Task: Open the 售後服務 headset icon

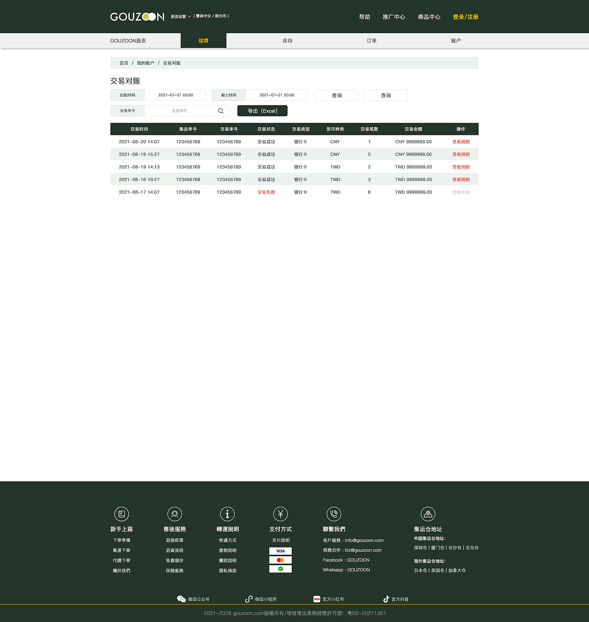Action: coord(175,514)
